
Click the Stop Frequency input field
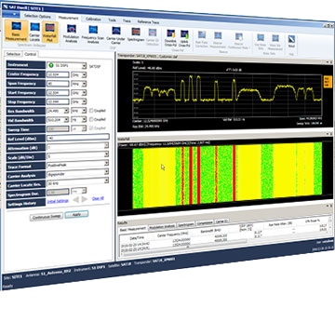pyautogui.click(x=58, y=101)
